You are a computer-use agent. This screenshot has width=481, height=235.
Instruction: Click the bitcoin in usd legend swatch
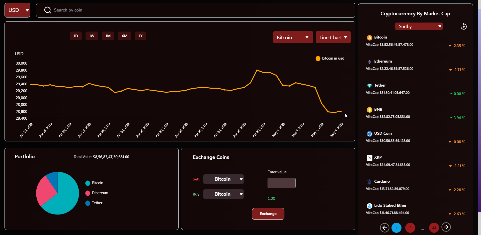tap(318, 58)
